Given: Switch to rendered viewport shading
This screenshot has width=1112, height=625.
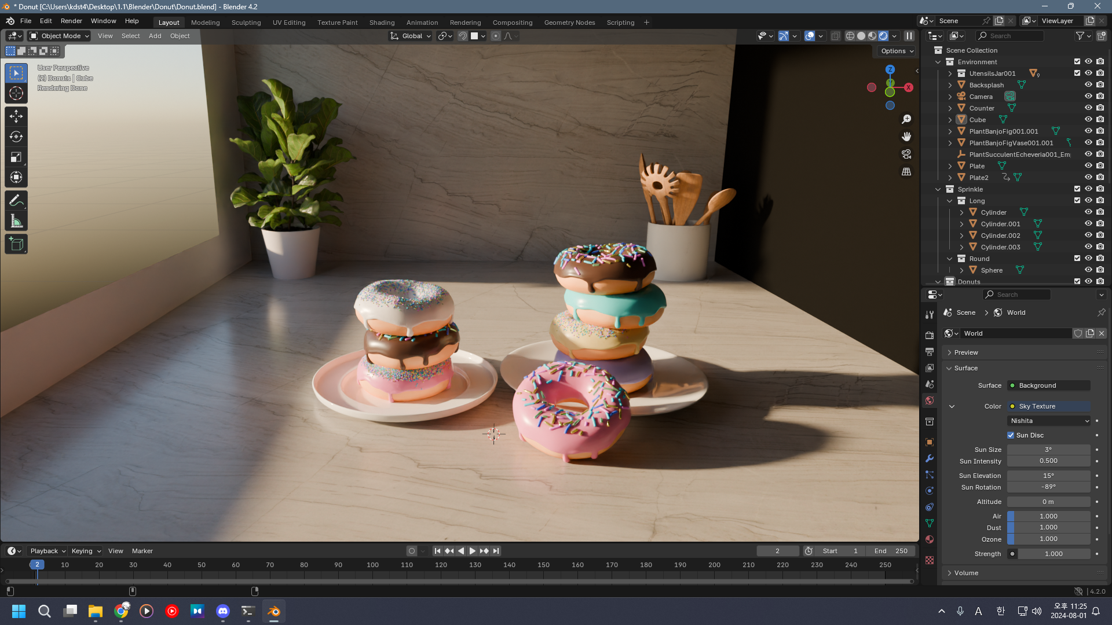Looking at the screenshot, I should click(x=883, y=36).
